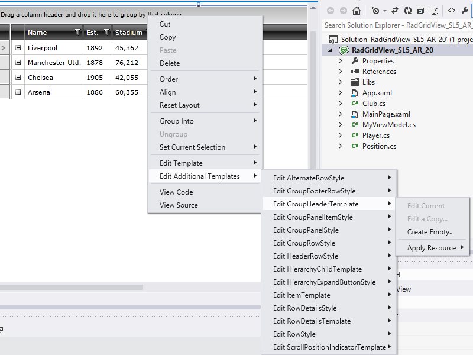Expand the Arsenal row plus button

coord(18,92)
